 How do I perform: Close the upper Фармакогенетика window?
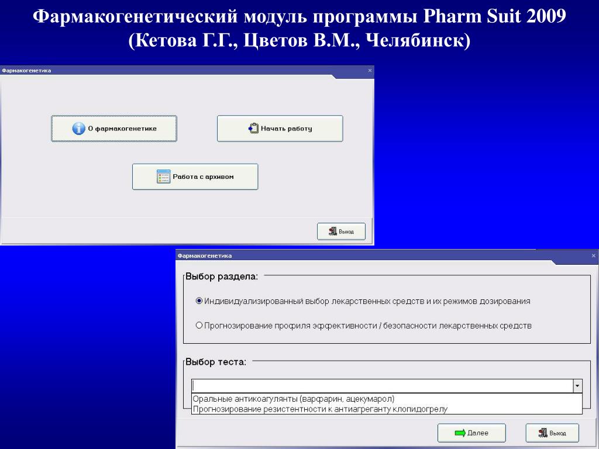click(x=370, y=71)
